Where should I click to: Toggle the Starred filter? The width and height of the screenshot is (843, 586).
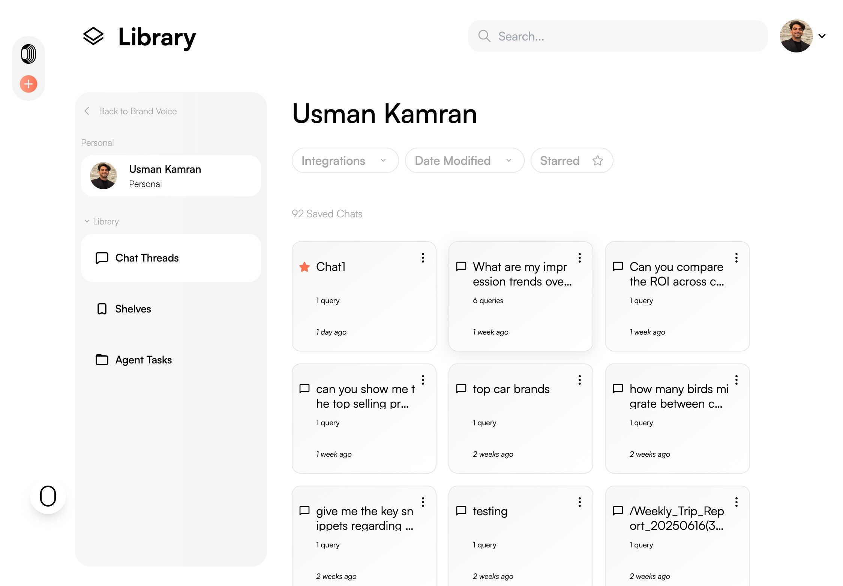[x=571, y=161]
